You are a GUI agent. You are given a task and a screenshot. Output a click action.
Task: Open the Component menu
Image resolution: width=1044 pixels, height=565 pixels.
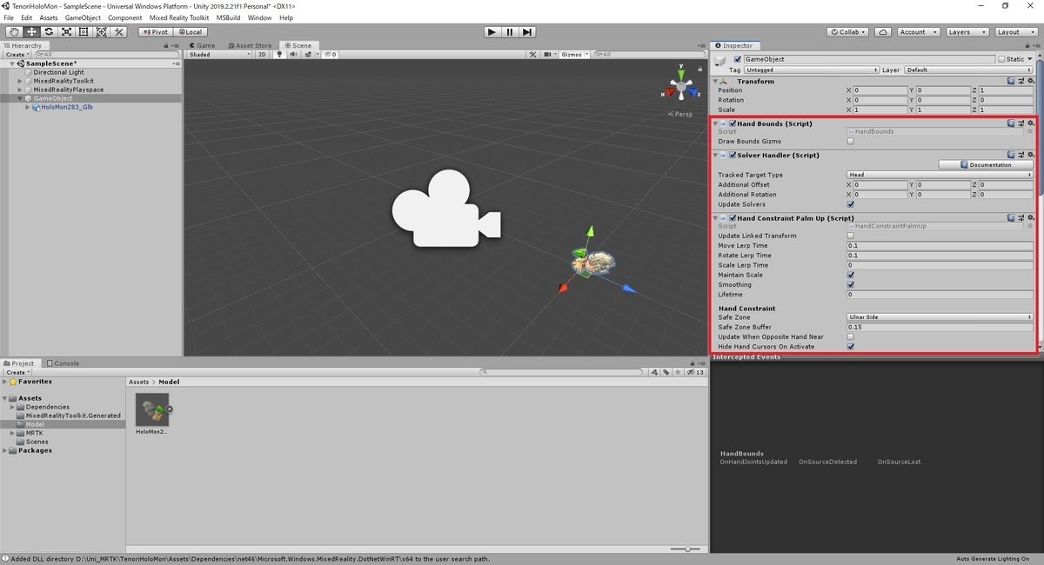tap(125, 17)
